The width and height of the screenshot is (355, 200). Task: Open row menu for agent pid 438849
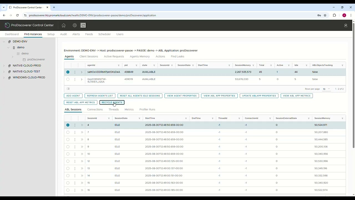pyautogui.click(x=75, y=72)
